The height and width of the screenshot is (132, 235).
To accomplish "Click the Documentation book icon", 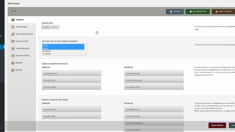I will (x=191, y=11).
